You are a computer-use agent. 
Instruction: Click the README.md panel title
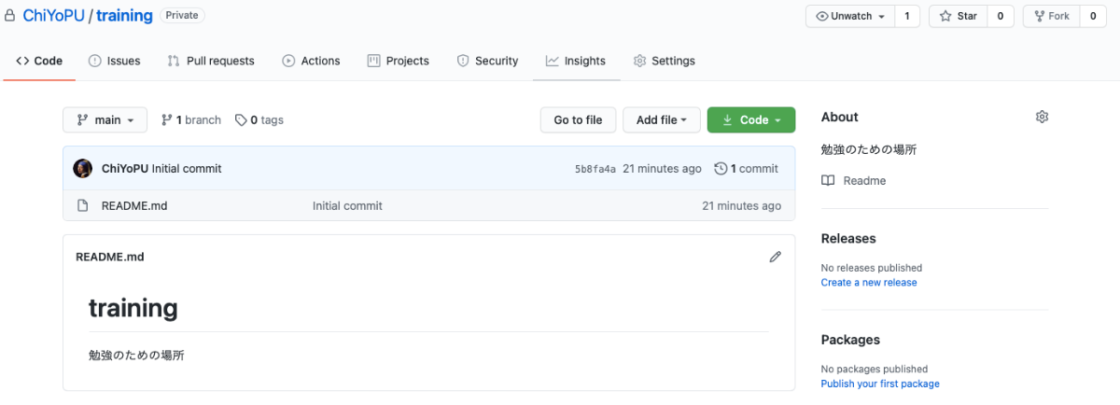click(x=110, y=257)
